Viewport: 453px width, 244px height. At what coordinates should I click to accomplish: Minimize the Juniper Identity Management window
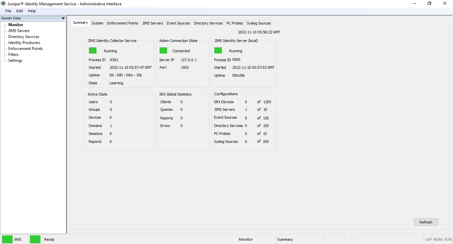coord(415,4)
